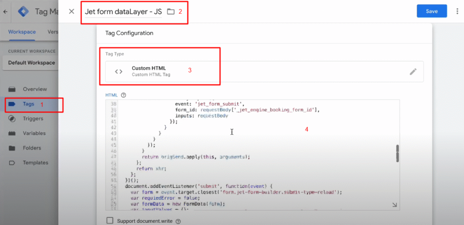This screenshot has width=464, height=225.
Task: Click the Variables brick icon
Action: tap(12, 134)
